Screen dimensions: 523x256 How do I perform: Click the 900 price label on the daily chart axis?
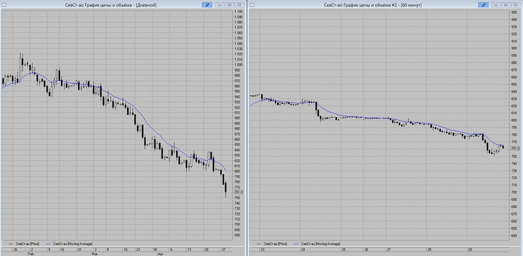coord(237,118)
